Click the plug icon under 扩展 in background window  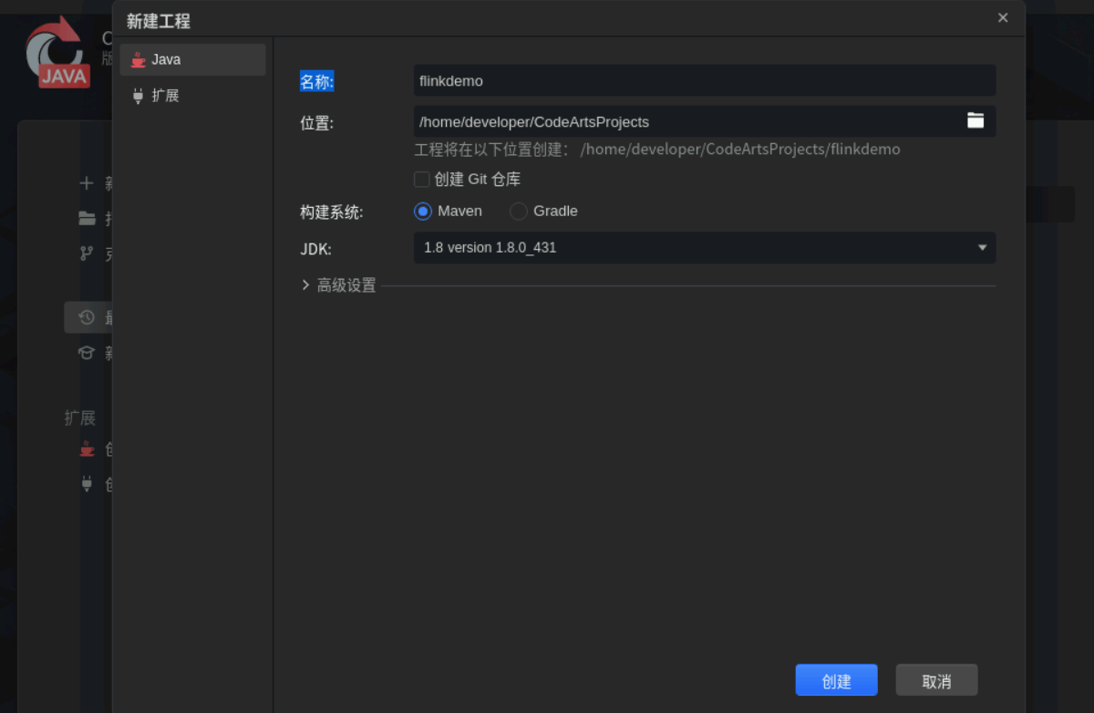coord(87,484)
